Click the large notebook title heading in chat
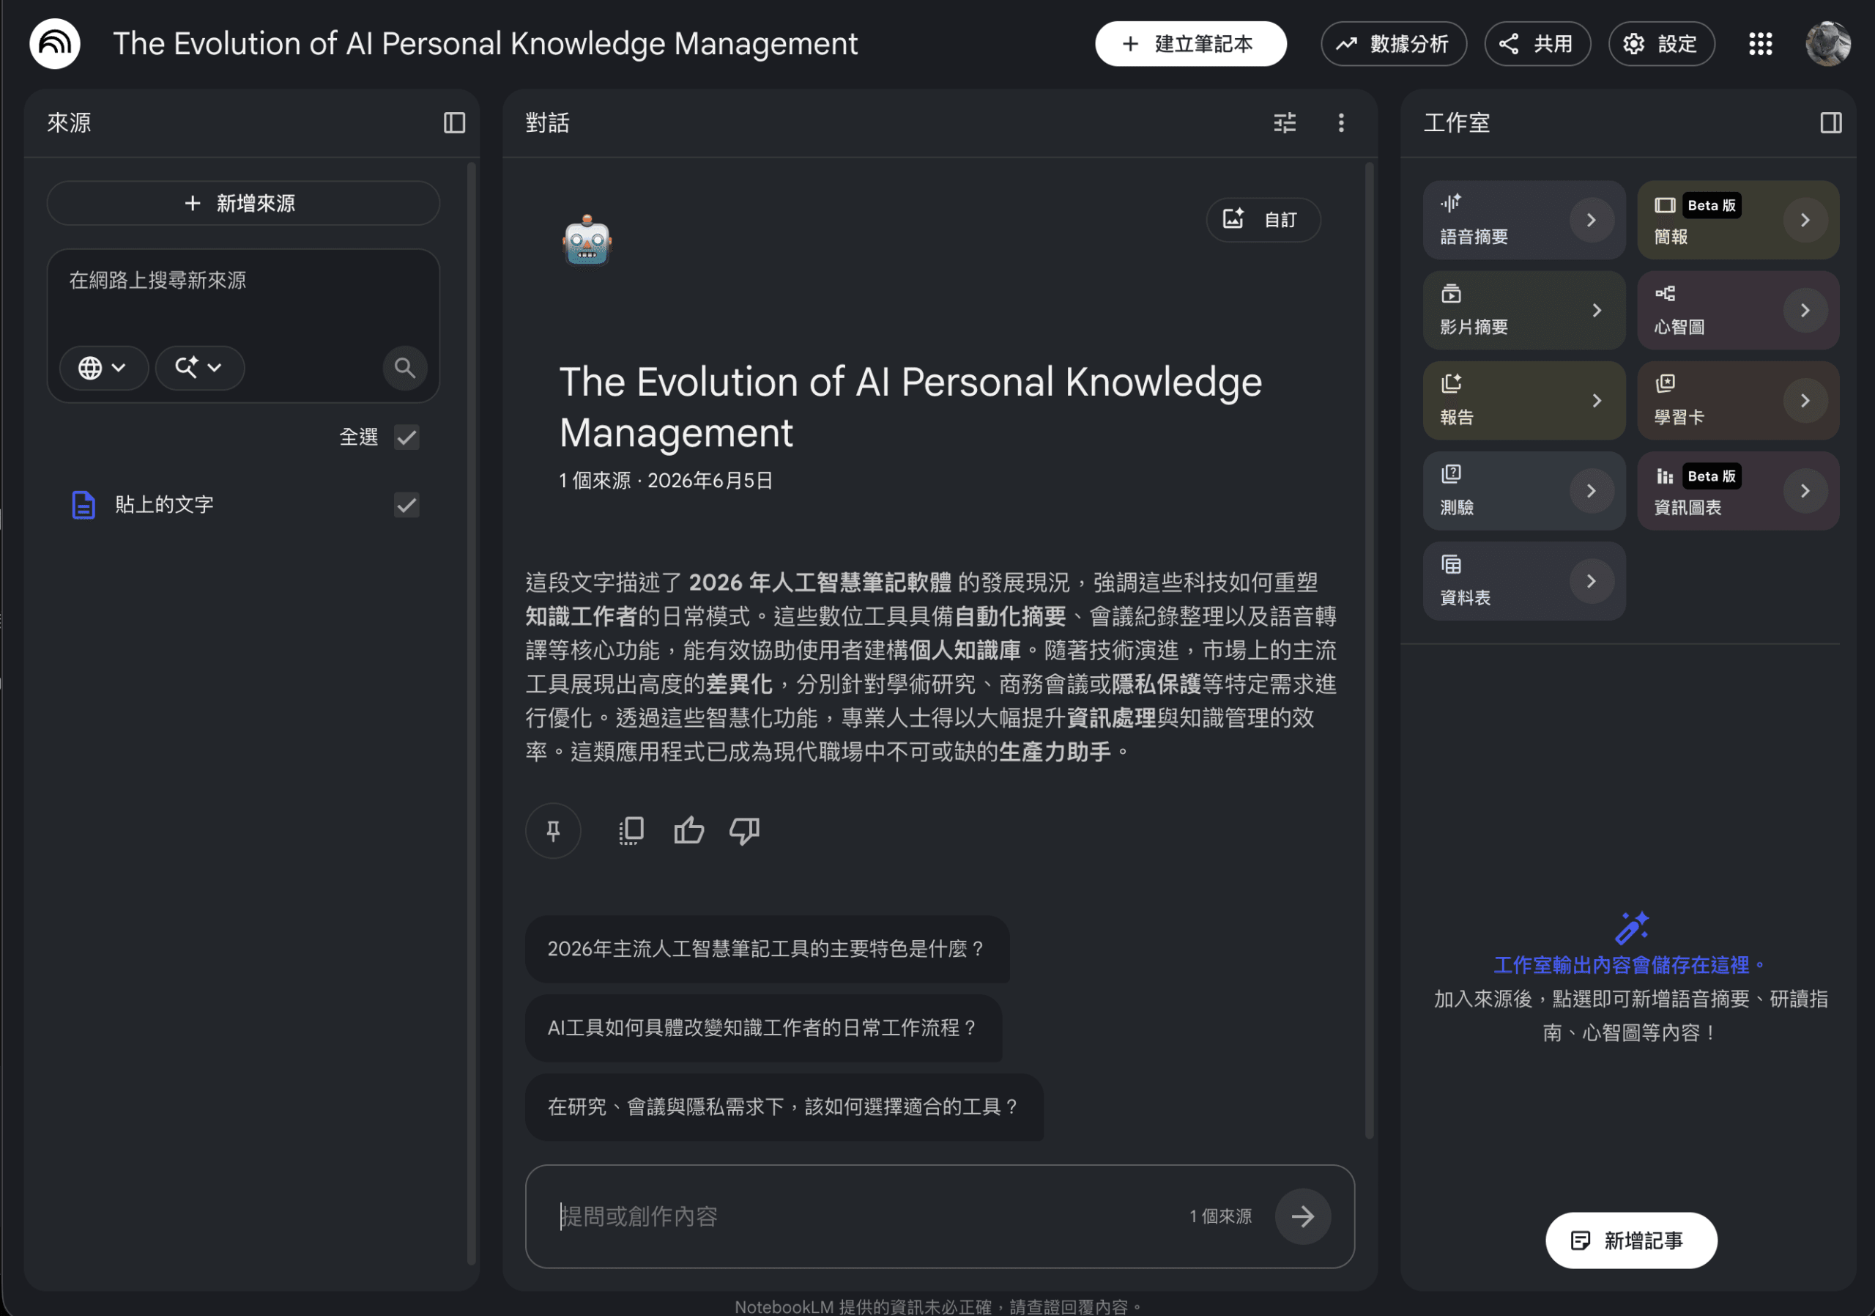 coord(910,407)
